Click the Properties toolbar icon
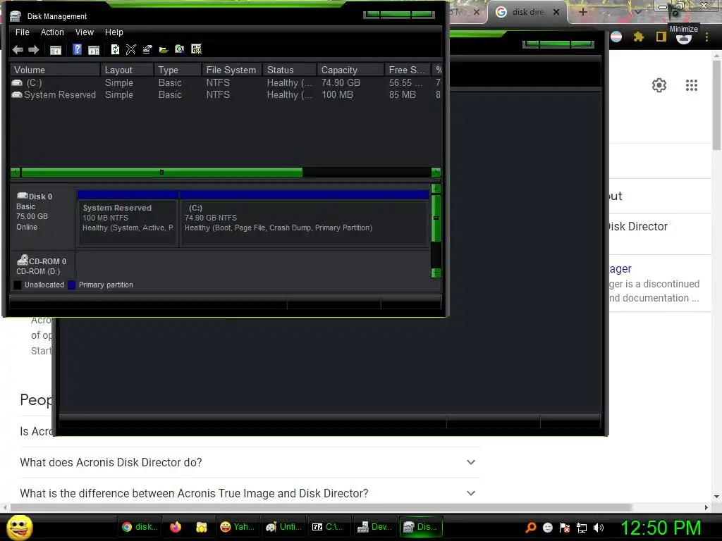The width and height of the screenshot is (722, 541). point(147,49)
